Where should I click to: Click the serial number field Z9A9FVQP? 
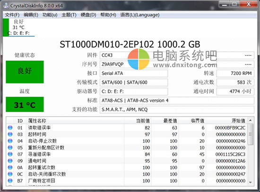point(134,64)
